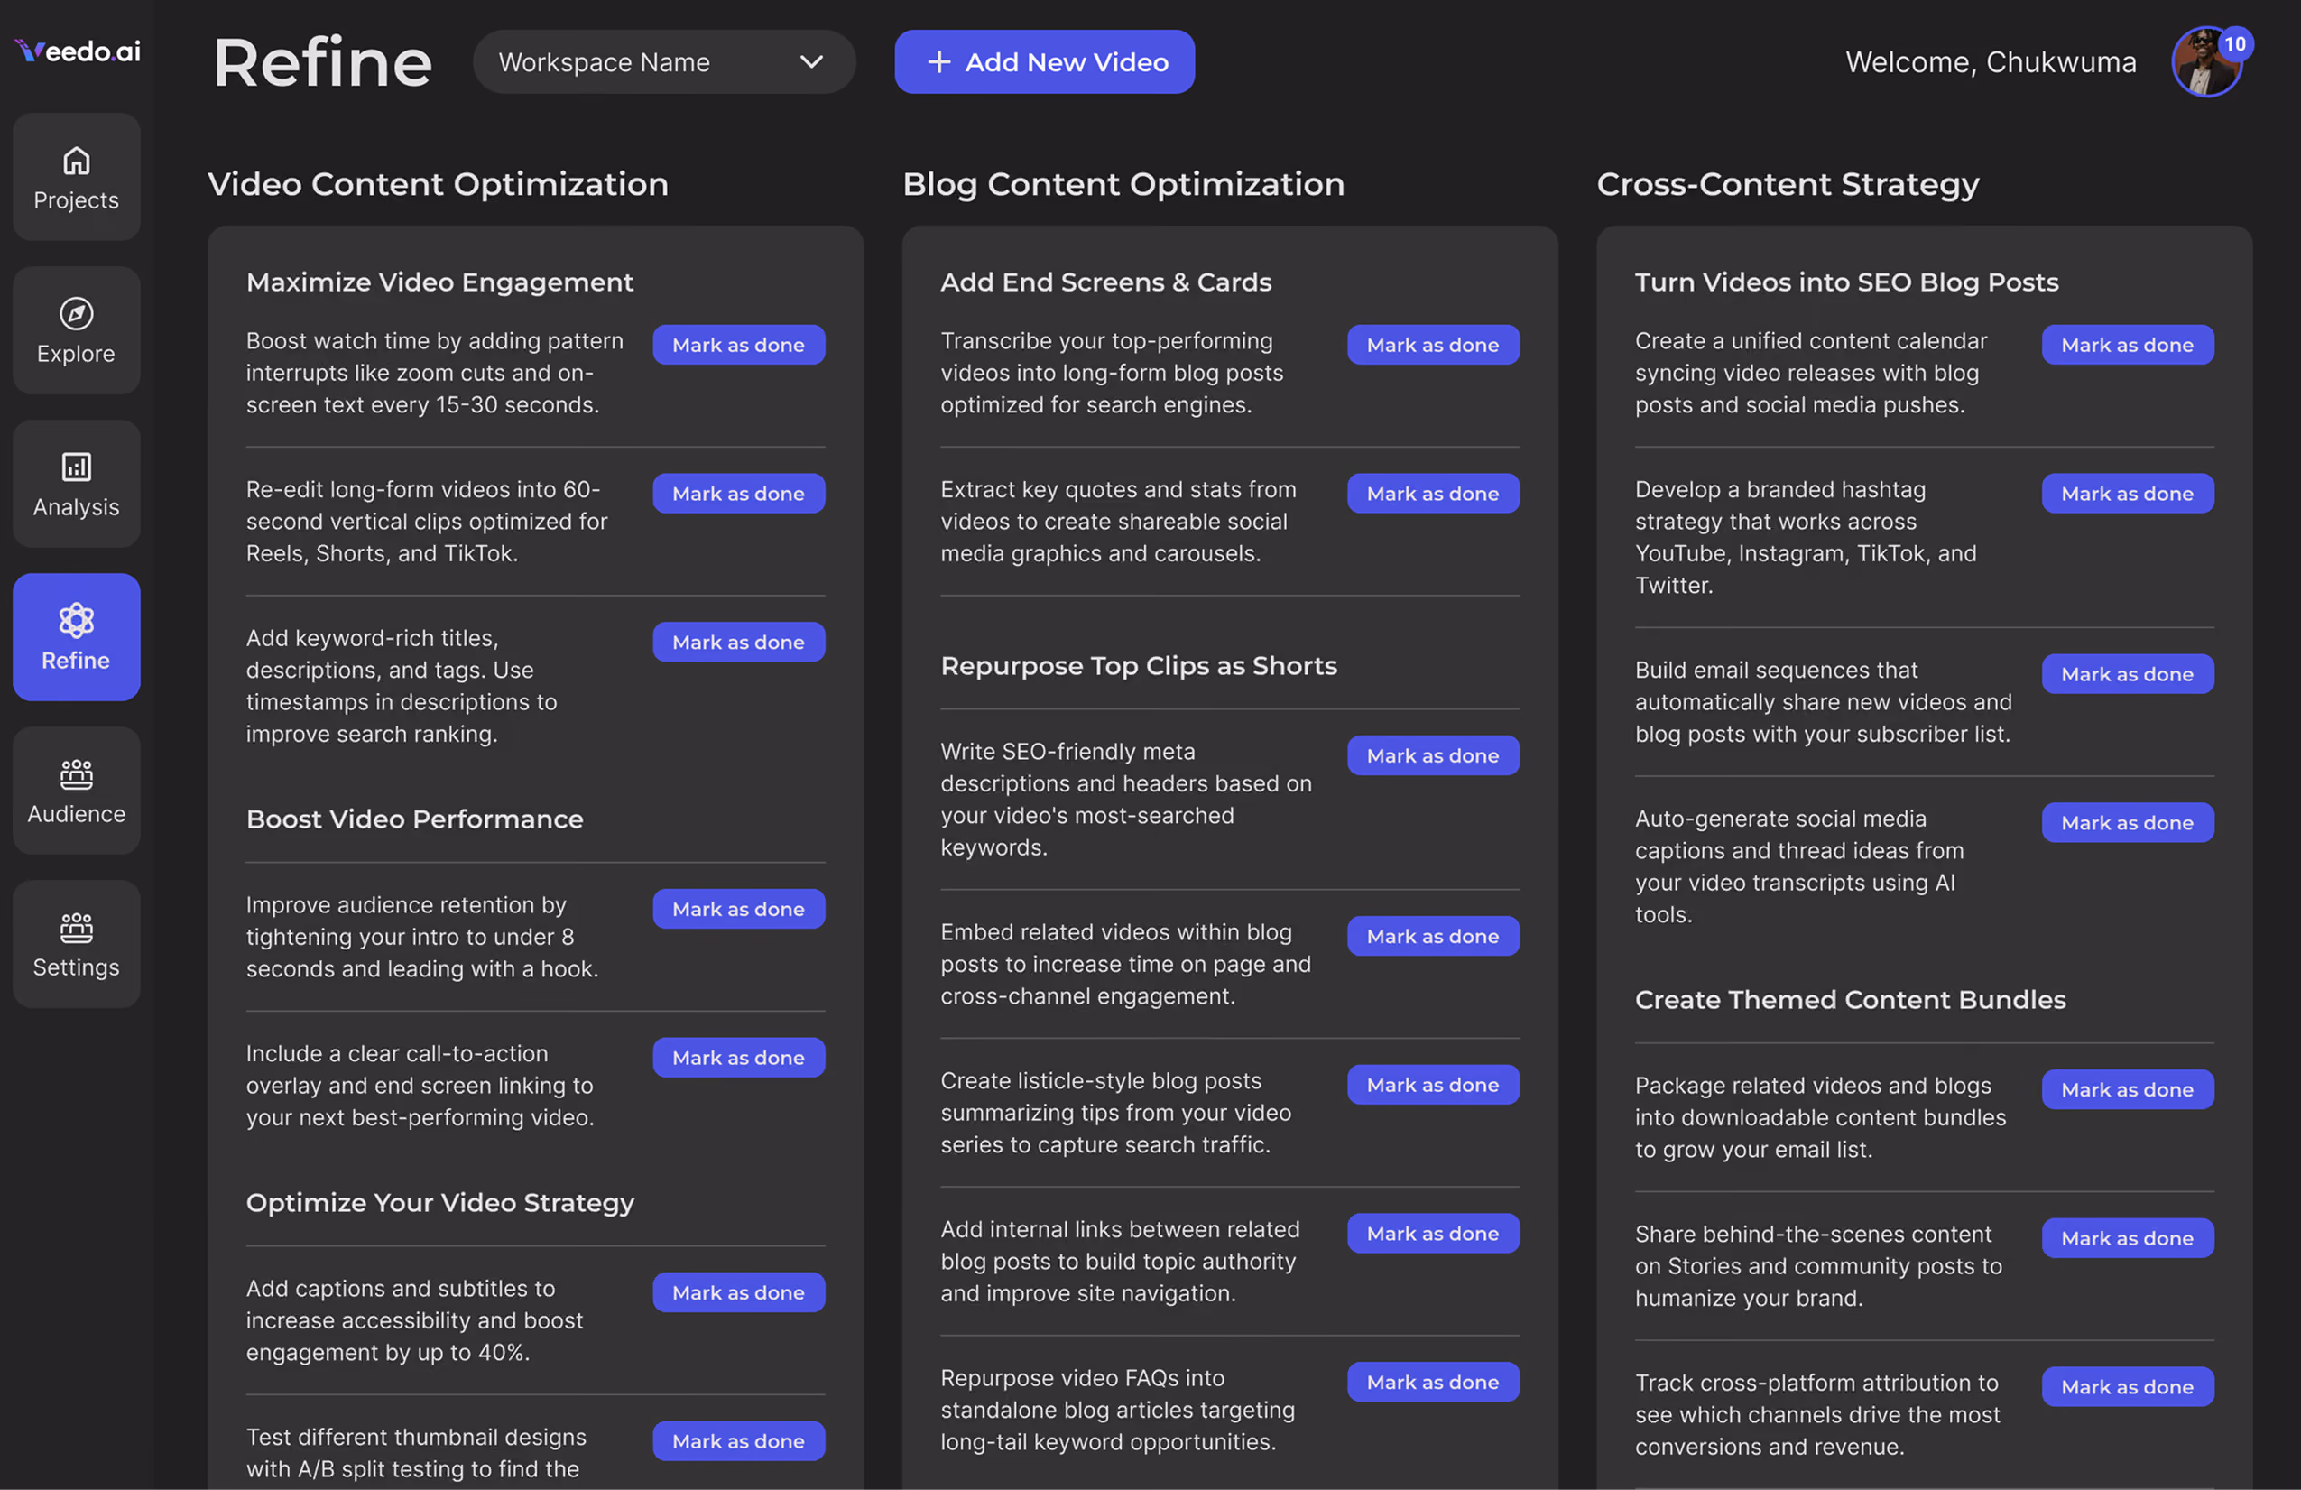This screenshot has height=1490, width=2301.
Task: Open the Settings sidebar icon
Action: click(77, 929)
